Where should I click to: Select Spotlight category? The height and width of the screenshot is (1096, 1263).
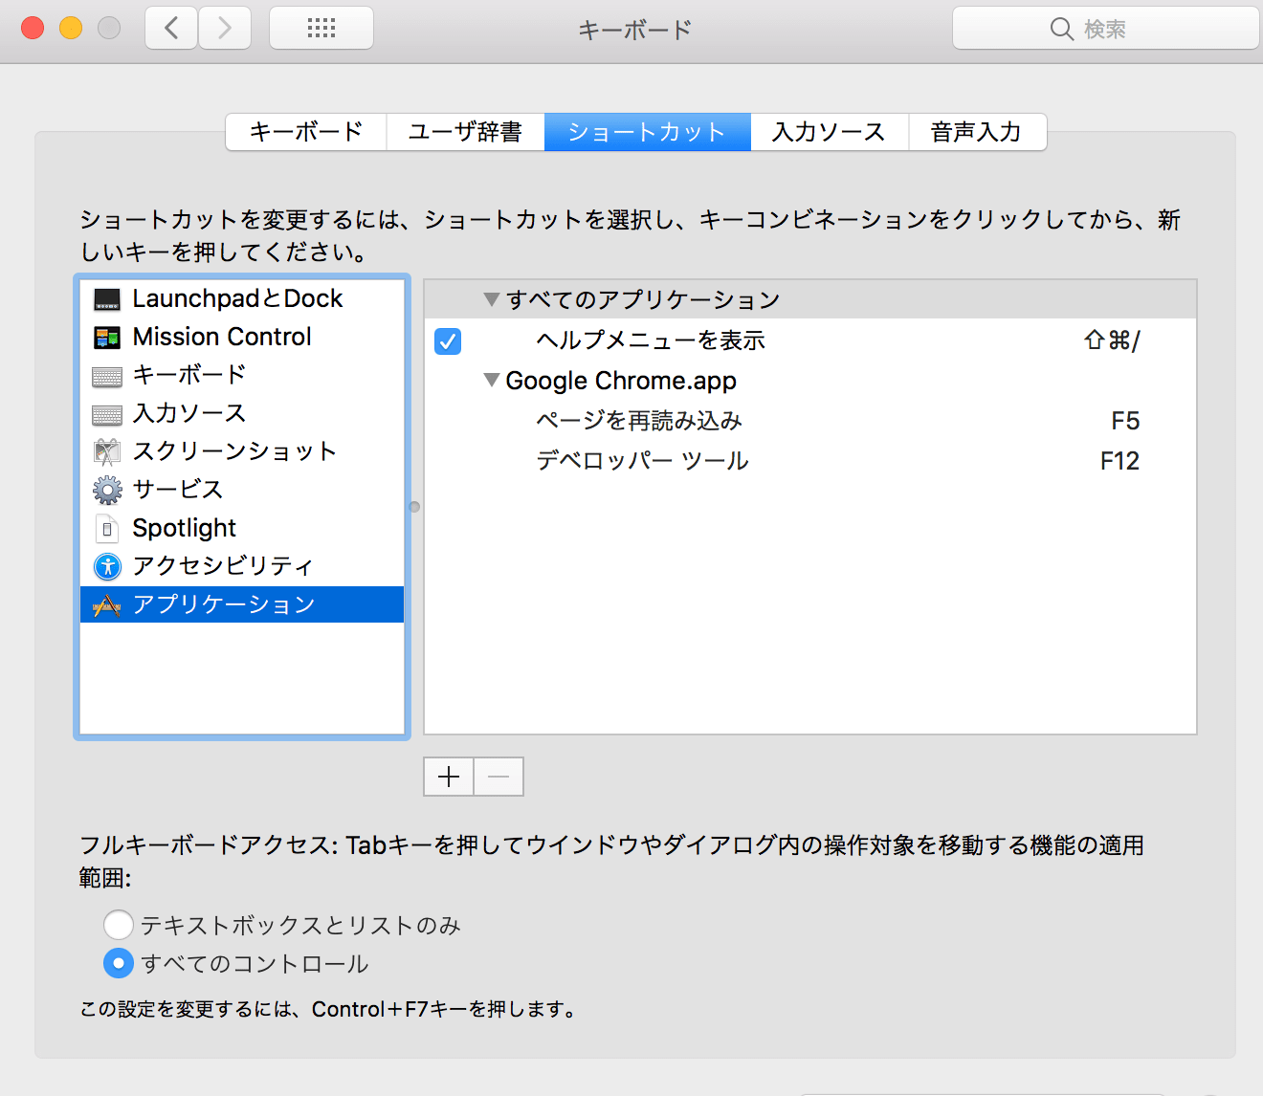(x=242, y=529)
